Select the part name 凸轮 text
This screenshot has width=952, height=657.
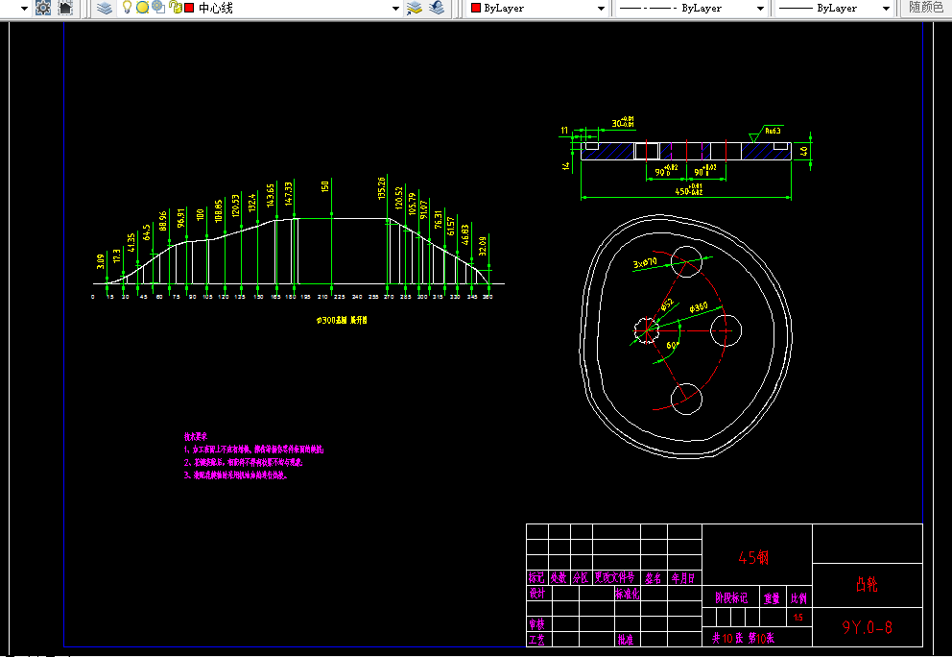pos(867,585)
